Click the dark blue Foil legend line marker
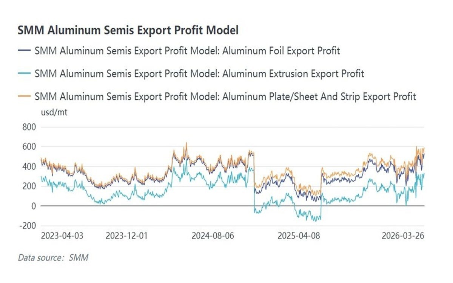 [x=24, y=51]
